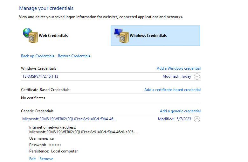Screen dimensions: 248x162
Task: Add a Windows credential
Action: point(179,68)
